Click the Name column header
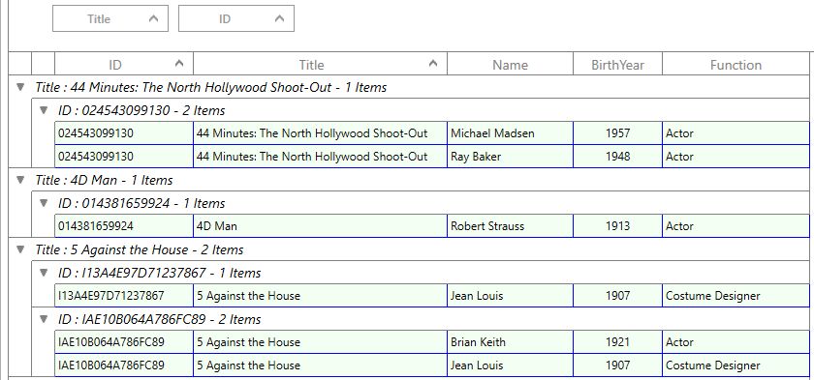This screenshot has width=814, height=380. coord(510,65)
